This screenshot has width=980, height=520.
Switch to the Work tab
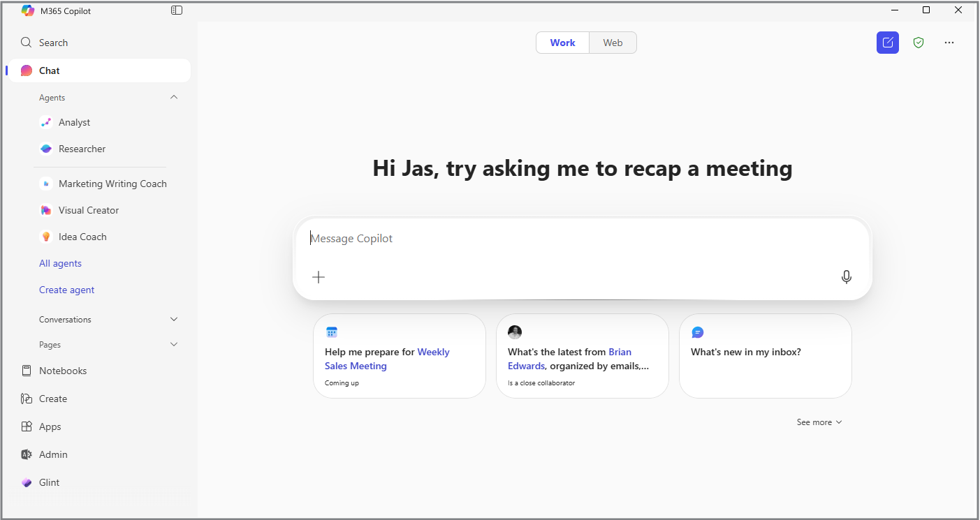click(563, 43)
